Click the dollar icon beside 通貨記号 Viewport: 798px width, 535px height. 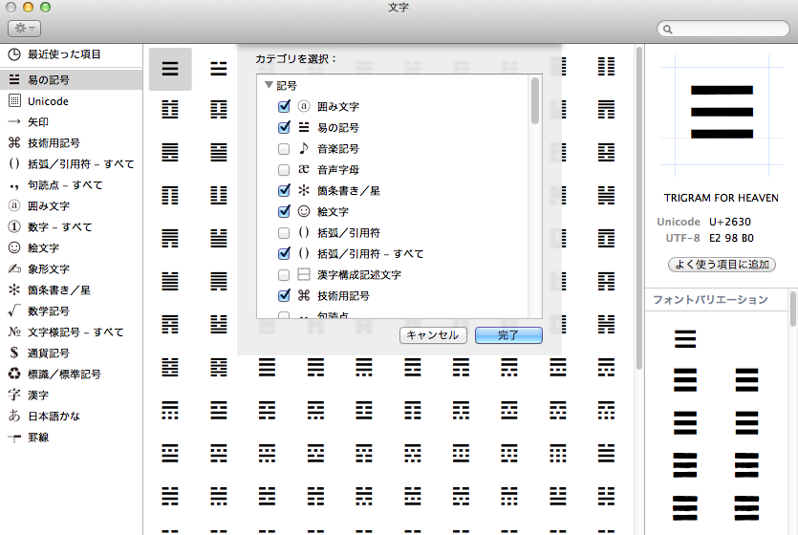[x=14, y=353]
